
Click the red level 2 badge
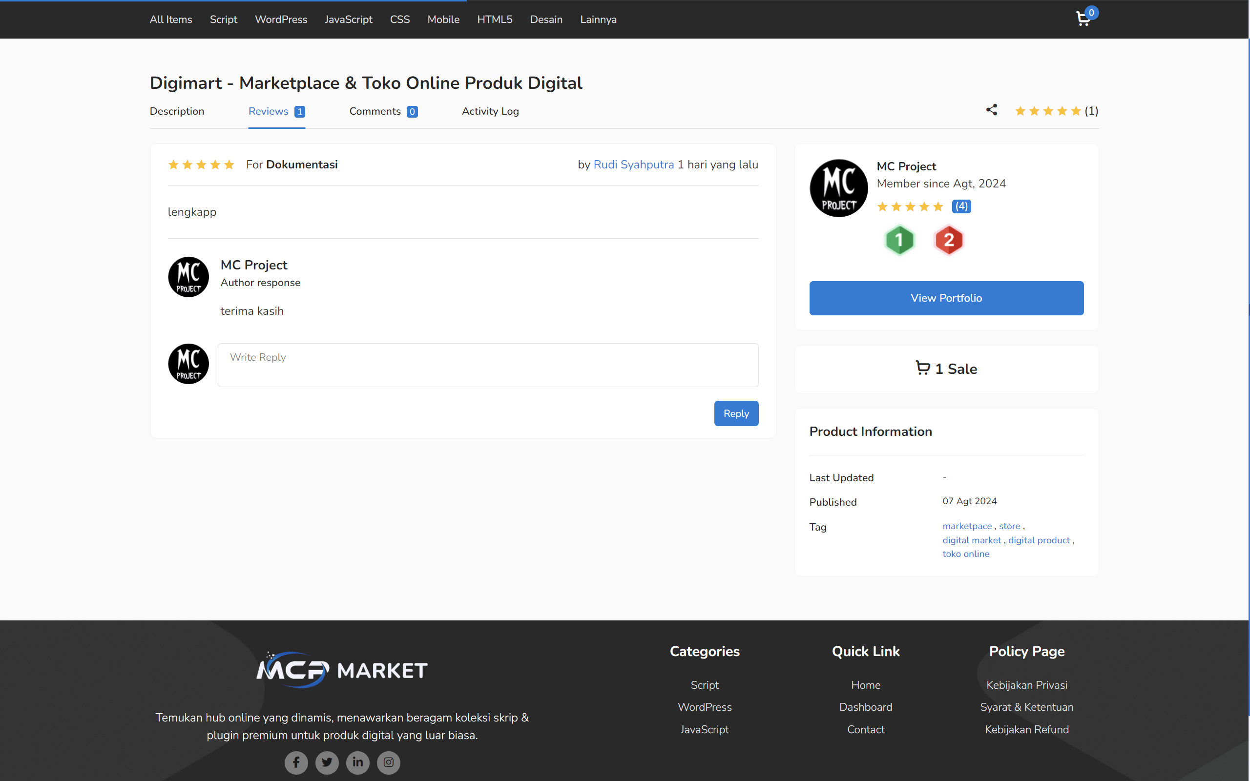949,240
